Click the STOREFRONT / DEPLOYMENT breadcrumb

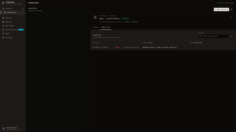click(108, 16)
